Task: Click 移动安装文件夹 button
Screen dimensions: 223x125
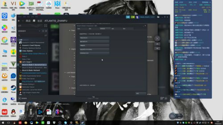Action: click(94, 53)
